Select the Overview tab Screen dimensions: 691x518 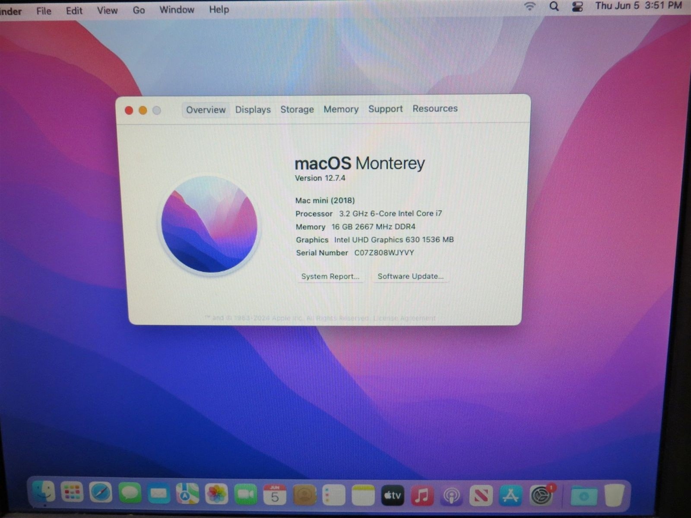pyautogui.click(x=206, y=110)
